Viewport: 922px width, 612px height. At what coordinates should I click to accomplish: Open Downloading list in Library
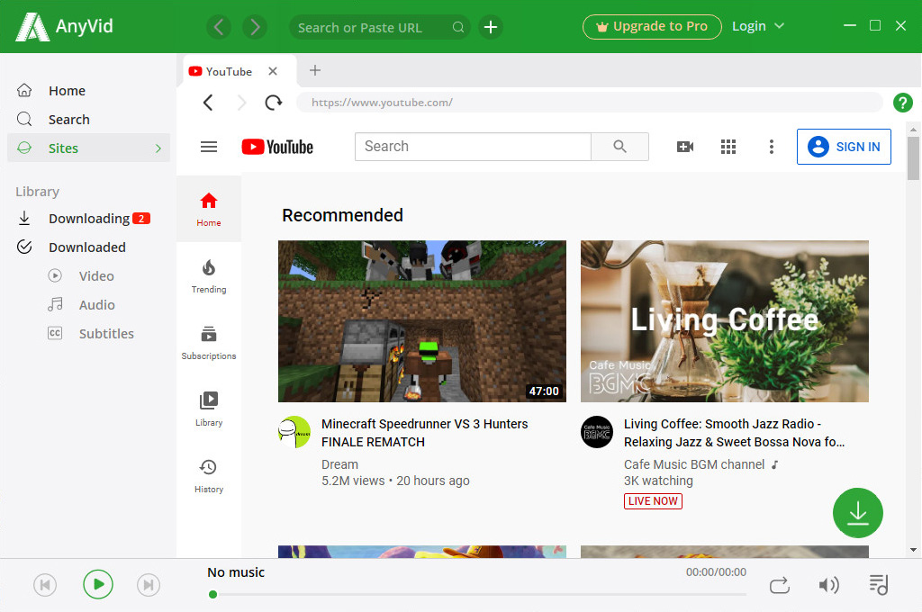pyautogui.click(x=89, y=219)
